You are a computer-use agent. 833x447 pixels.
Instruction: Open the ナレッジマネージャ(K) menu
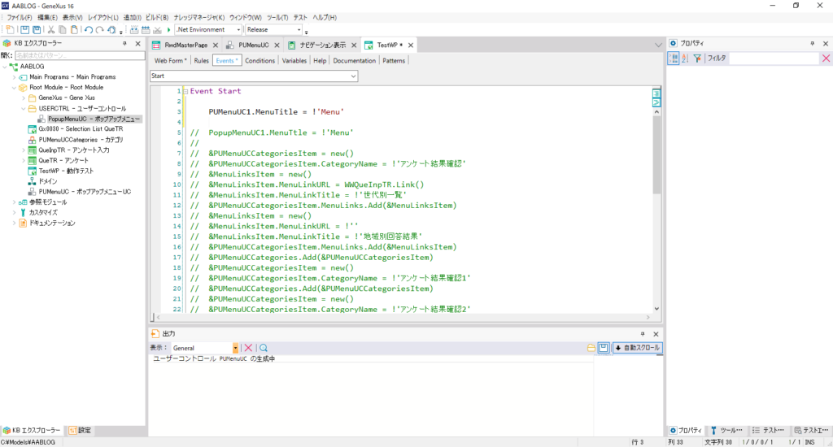199,18
